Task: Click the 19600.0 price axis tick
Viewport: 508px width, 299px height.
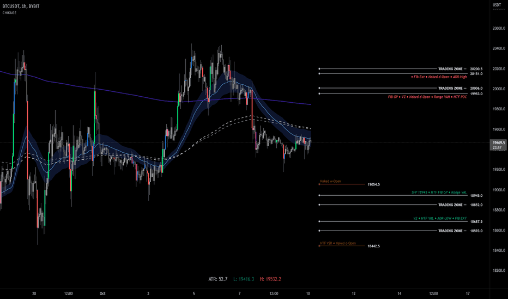Action: coord(499,129)
